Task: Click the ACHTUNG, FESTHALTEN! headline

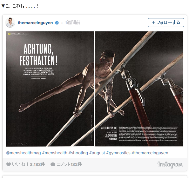Action: point(38,55)
